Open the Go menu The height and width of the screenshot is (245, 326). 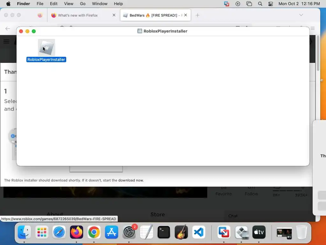tap(83, 4)
